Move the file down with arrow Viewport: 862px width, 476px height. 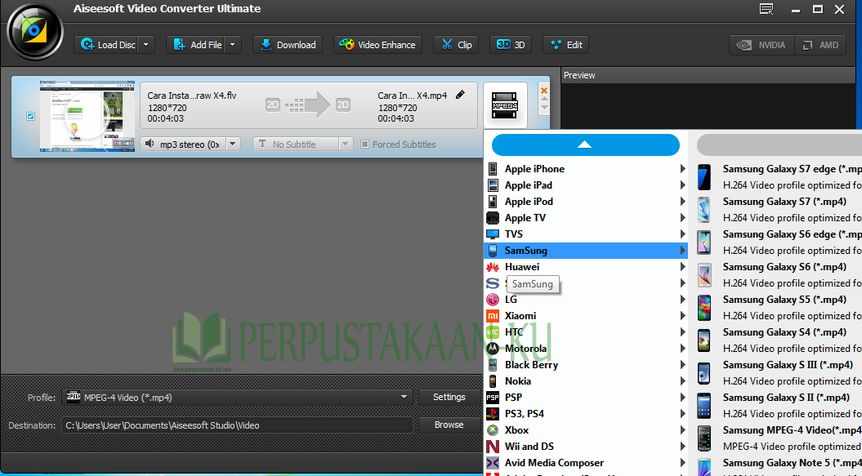pyautogui.click(x=543, y=107)
